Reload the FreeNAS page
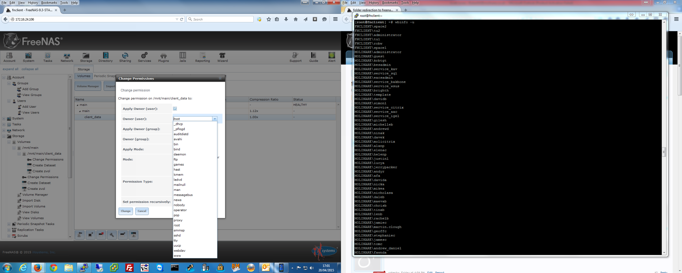 coord(182,19)
